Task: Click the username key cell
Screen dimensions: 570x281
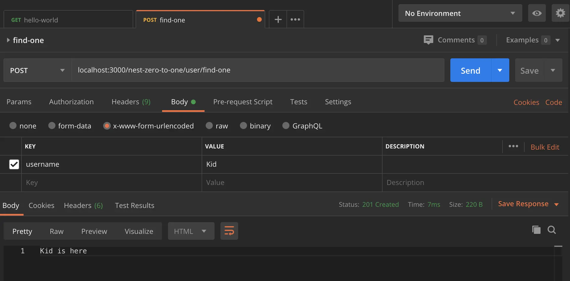Action: [x=112, y=164]
